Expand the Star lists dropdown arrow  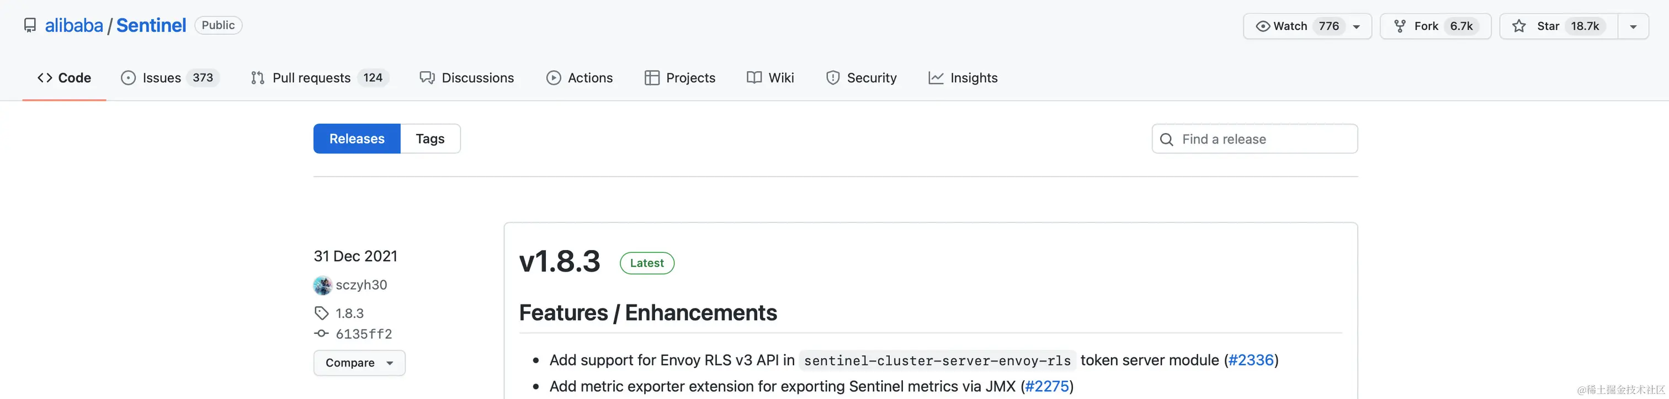pos(1633,26)
